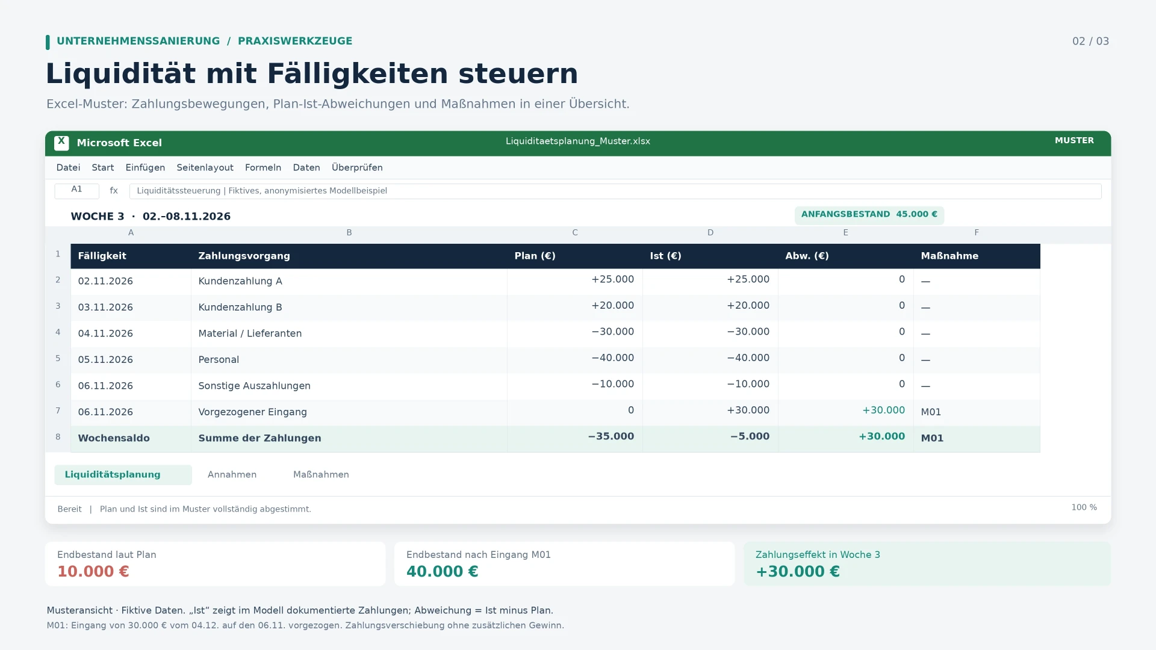Screen dimensions: 1156x650
Task: Click the Ist total −5.000
Action: (x=710, y=438)
